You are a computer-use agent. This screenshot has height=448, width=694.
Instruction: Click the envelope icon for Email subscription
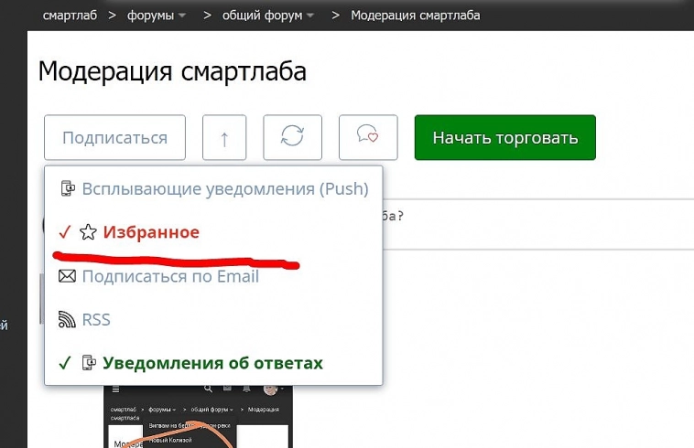click(x=68, y=276)
